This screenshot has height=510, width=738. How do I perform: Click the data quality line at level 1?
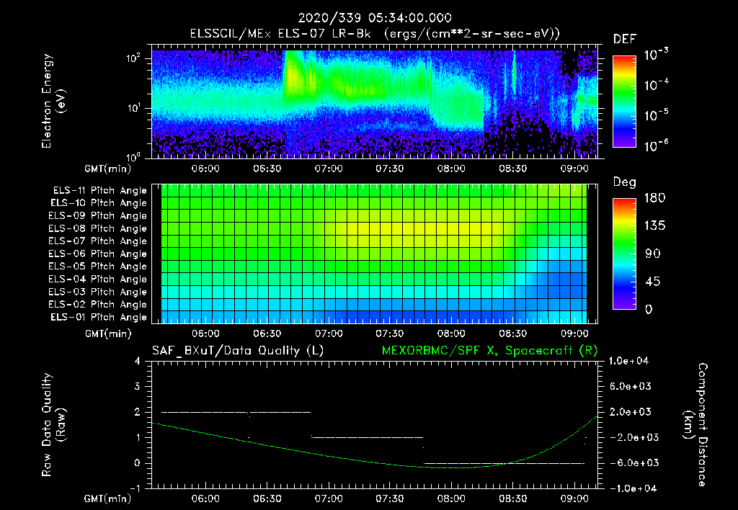click(x=367, y=437)
